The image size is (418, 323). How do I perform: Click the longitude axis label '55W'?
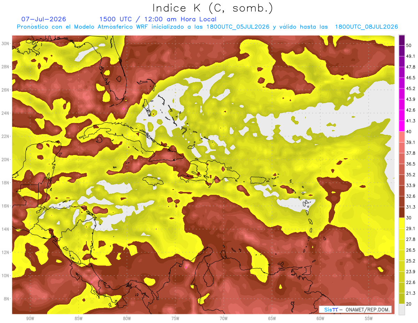tap(369, 318)
